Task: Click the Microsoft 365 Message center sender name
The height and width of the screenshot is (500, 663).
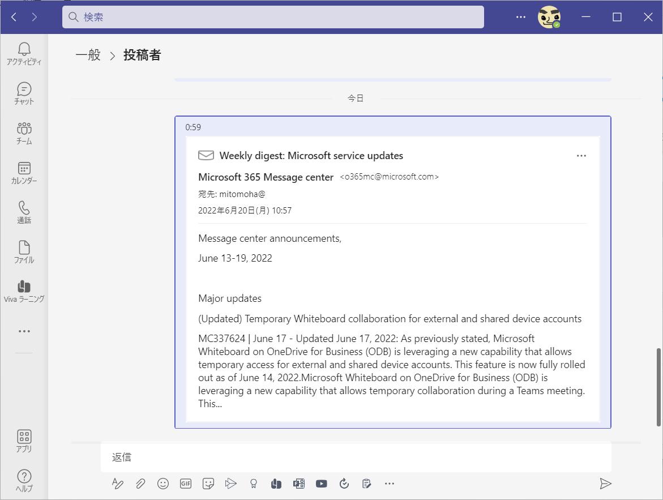Action: (266, 177)
